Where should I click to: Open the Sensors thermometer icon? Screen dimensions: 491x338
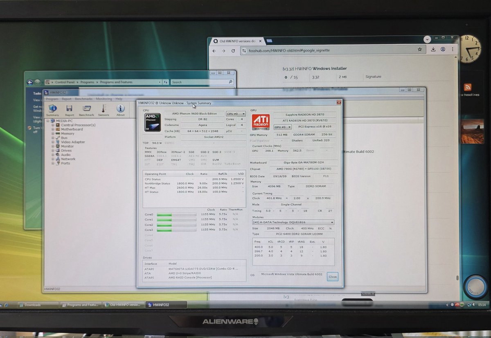pos(104,110)
